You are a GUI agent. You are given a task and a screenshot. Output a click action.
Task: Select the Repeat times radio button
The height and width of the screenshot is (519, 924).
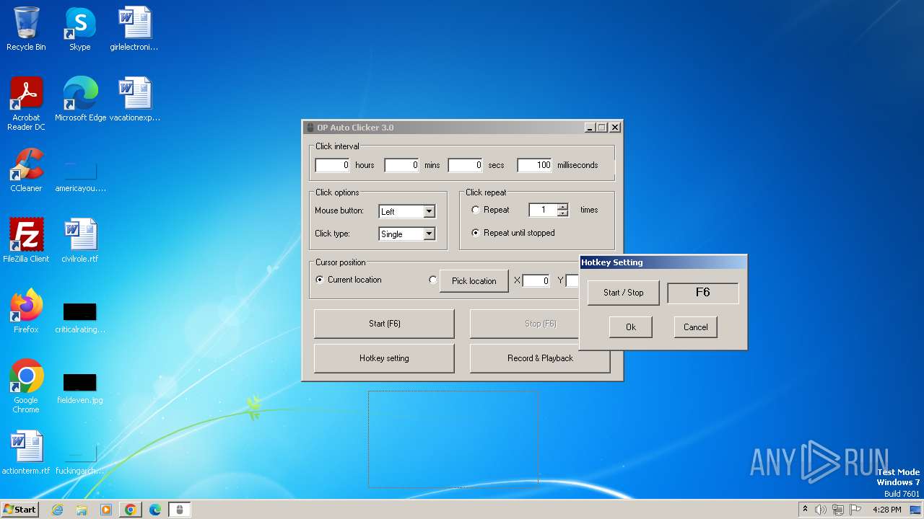tap(476, 210)
